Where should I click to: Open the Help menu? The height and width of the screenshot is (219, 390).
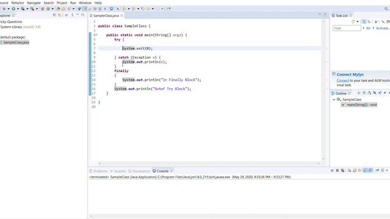[x=98, y=2]
